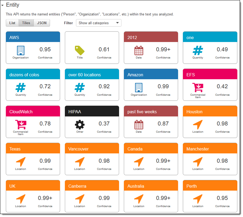
Task: Click the Vancouver tile header
Action: click(x=92, y=148)
